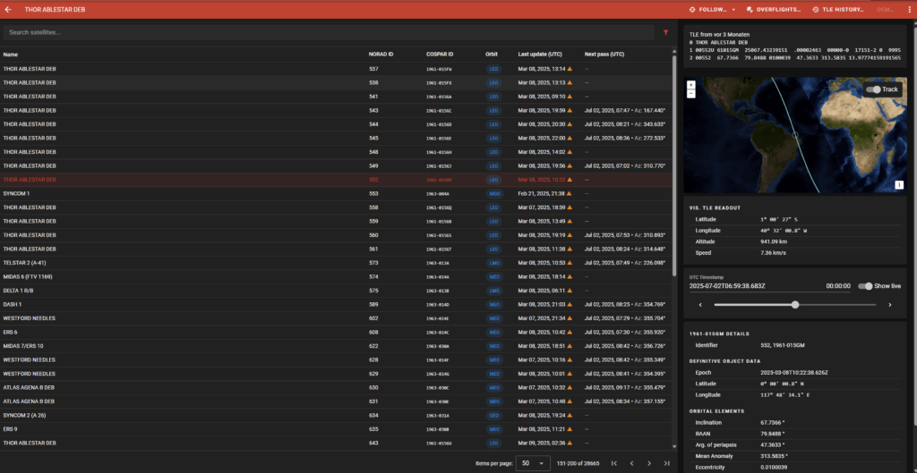The height and width of the screenshot is (473, 917).
Task: Sort by NORAD ID column header
Action: [381, 54]
